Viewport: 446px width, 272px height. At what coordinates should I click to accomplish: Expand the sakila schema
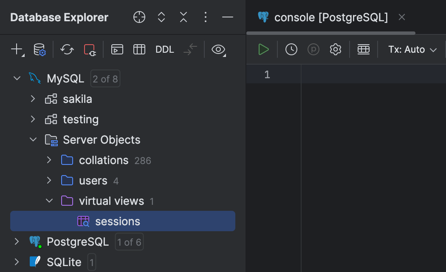tap(33, 99)
